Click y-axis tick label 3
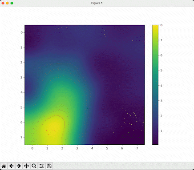 (x=22, y=77)
